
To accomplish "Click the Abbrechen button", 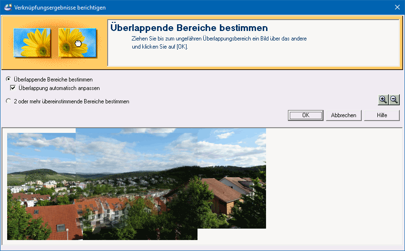I will point(344,115).
